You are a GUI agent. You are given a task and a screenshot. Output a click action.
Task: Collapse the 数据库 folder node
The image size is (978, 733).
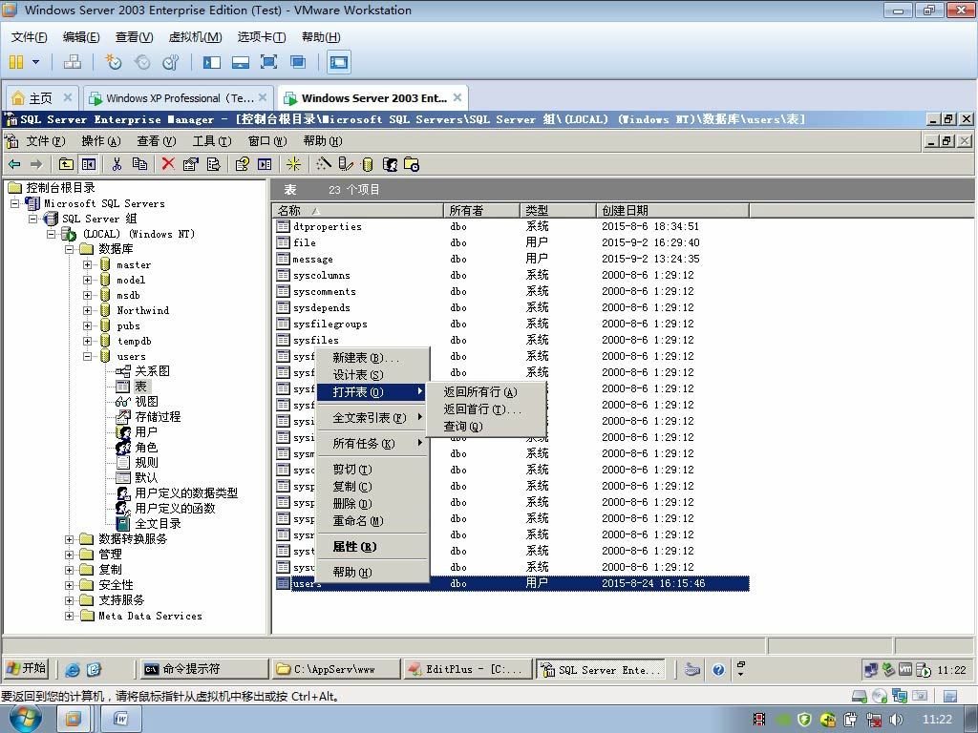(69, 249)
